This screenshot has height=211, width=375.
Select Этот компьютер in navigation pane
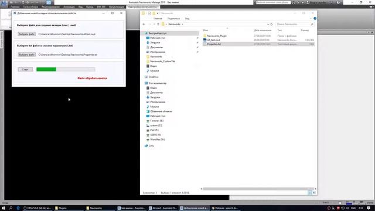pyautogui.click(x=158, y=83)
